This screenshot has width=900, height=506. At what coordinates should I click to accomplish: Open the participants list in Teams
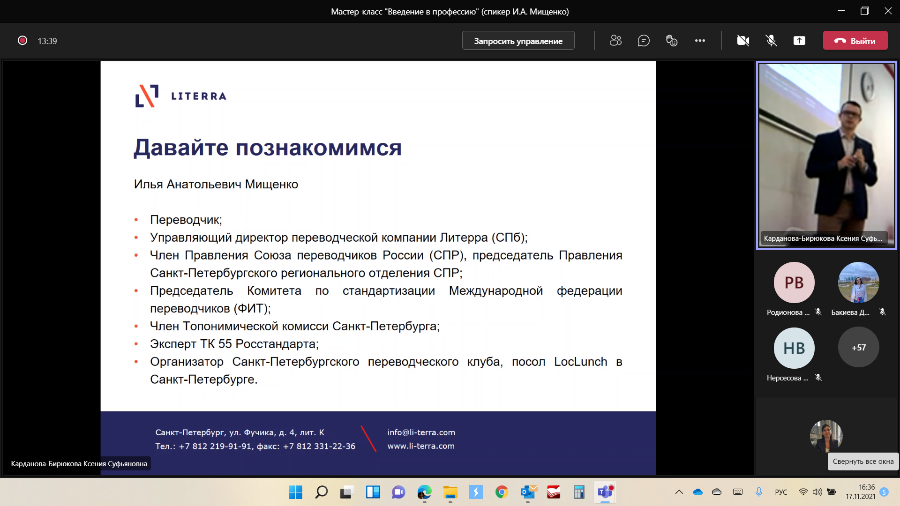tap(615, 41)
